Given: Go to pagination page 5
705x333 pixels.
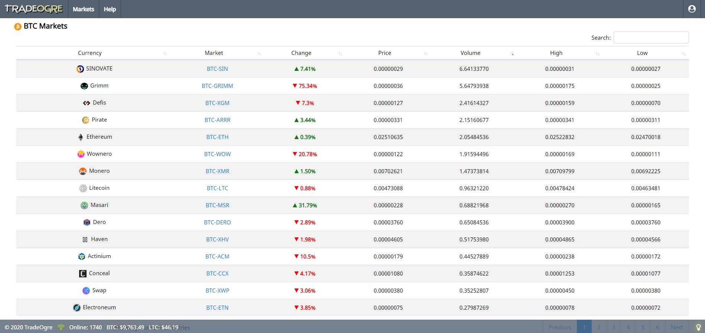Looking at the screenshot, I should pyautogui.click(x=643, y=327).
